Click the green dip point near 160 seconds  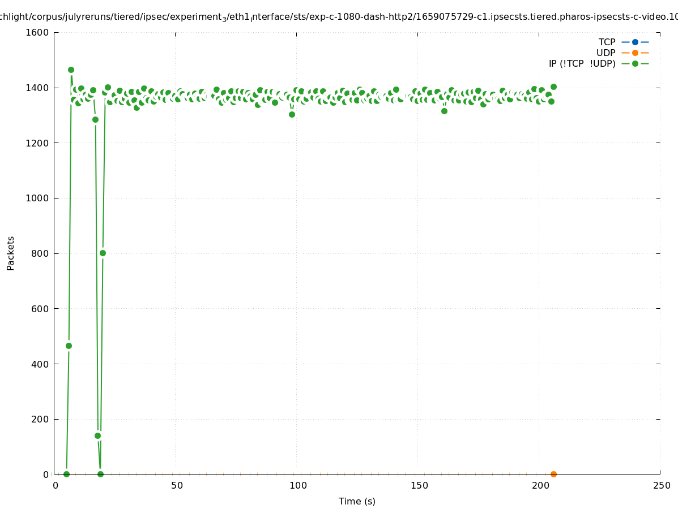(x=444, y=111)
